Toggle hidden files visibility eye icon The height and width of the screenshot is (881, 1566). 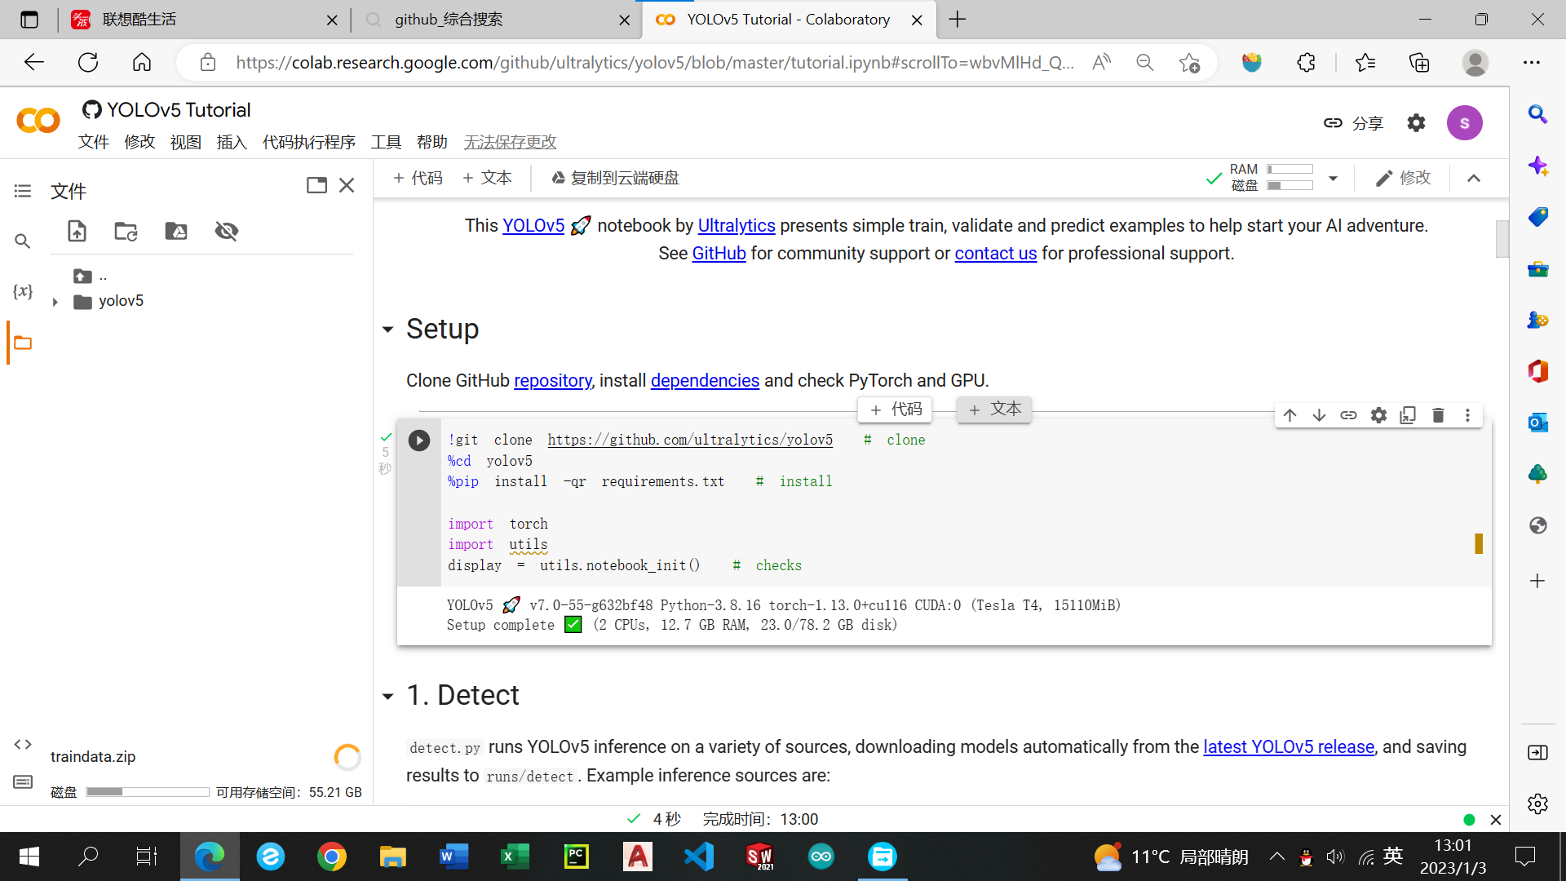226,231
